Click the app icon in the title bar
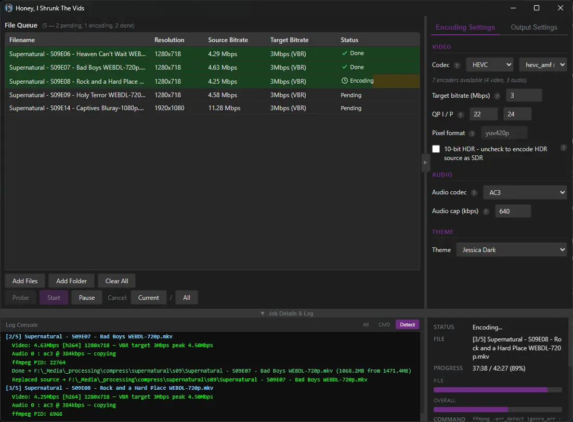Viewport: 573px width, 422px height. tap(9, 8)
